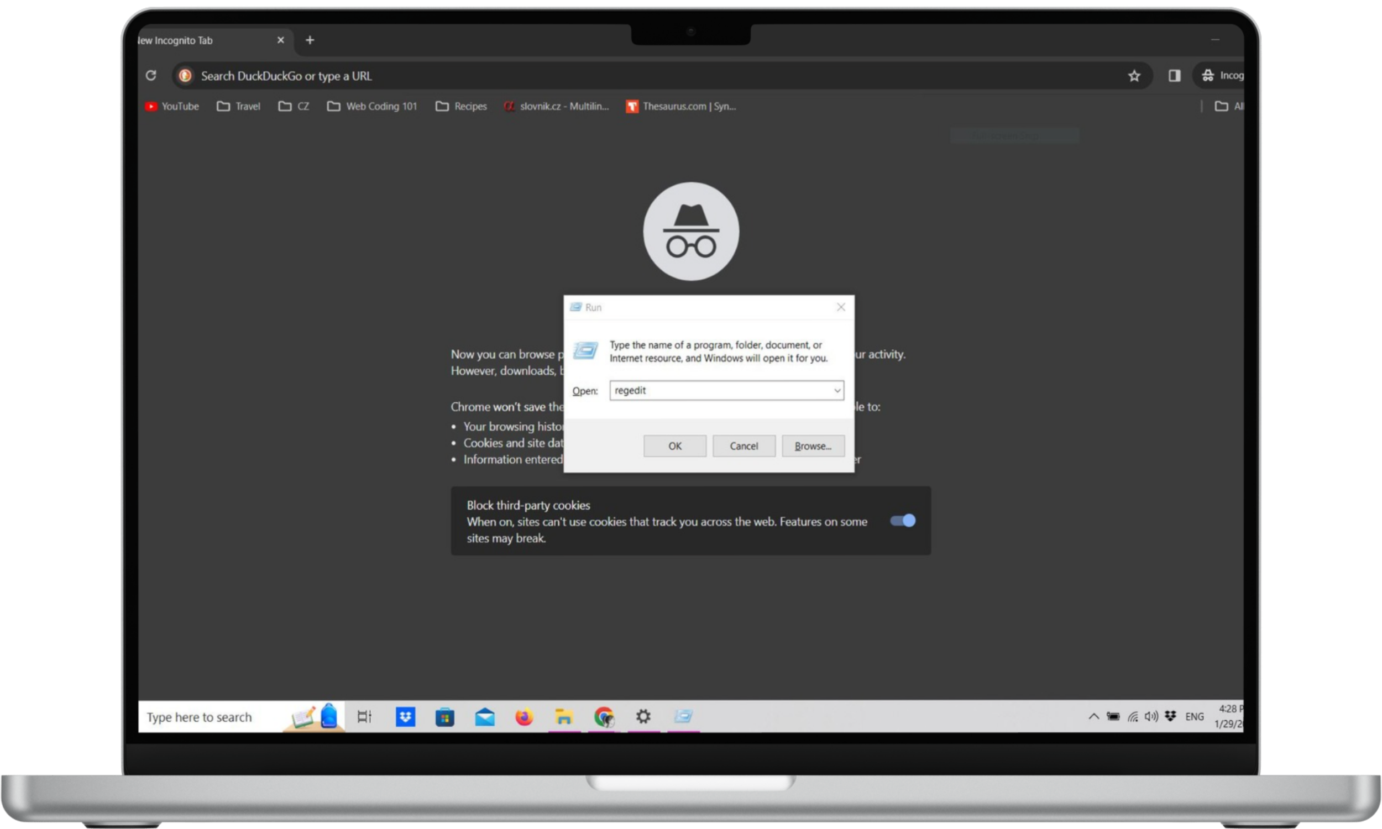The height and width of the screenshot is (829, 1382).
Task: Open the Mail app in the taskbar
Action: 484,716
